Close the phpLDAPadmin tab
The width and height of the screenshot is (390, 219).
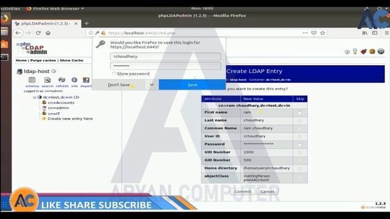76,24
